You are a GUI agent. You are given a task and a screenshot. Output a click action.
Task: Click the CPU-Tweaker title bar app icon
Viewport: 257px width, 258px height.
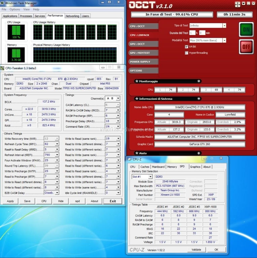coord(2,68)
